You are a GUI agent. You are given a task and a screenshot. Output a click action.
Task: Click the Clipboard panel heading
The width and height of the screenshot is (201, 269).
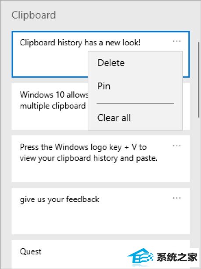(x=34, y=15)
